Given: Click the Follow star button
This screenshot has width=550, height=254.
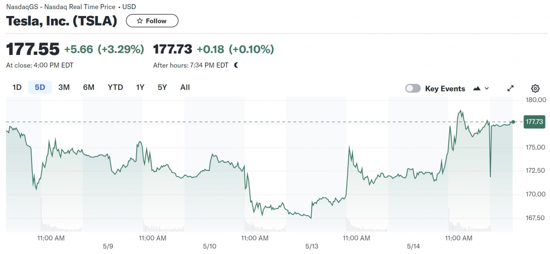Looking at the screenshot, I should tap(152, 21).
